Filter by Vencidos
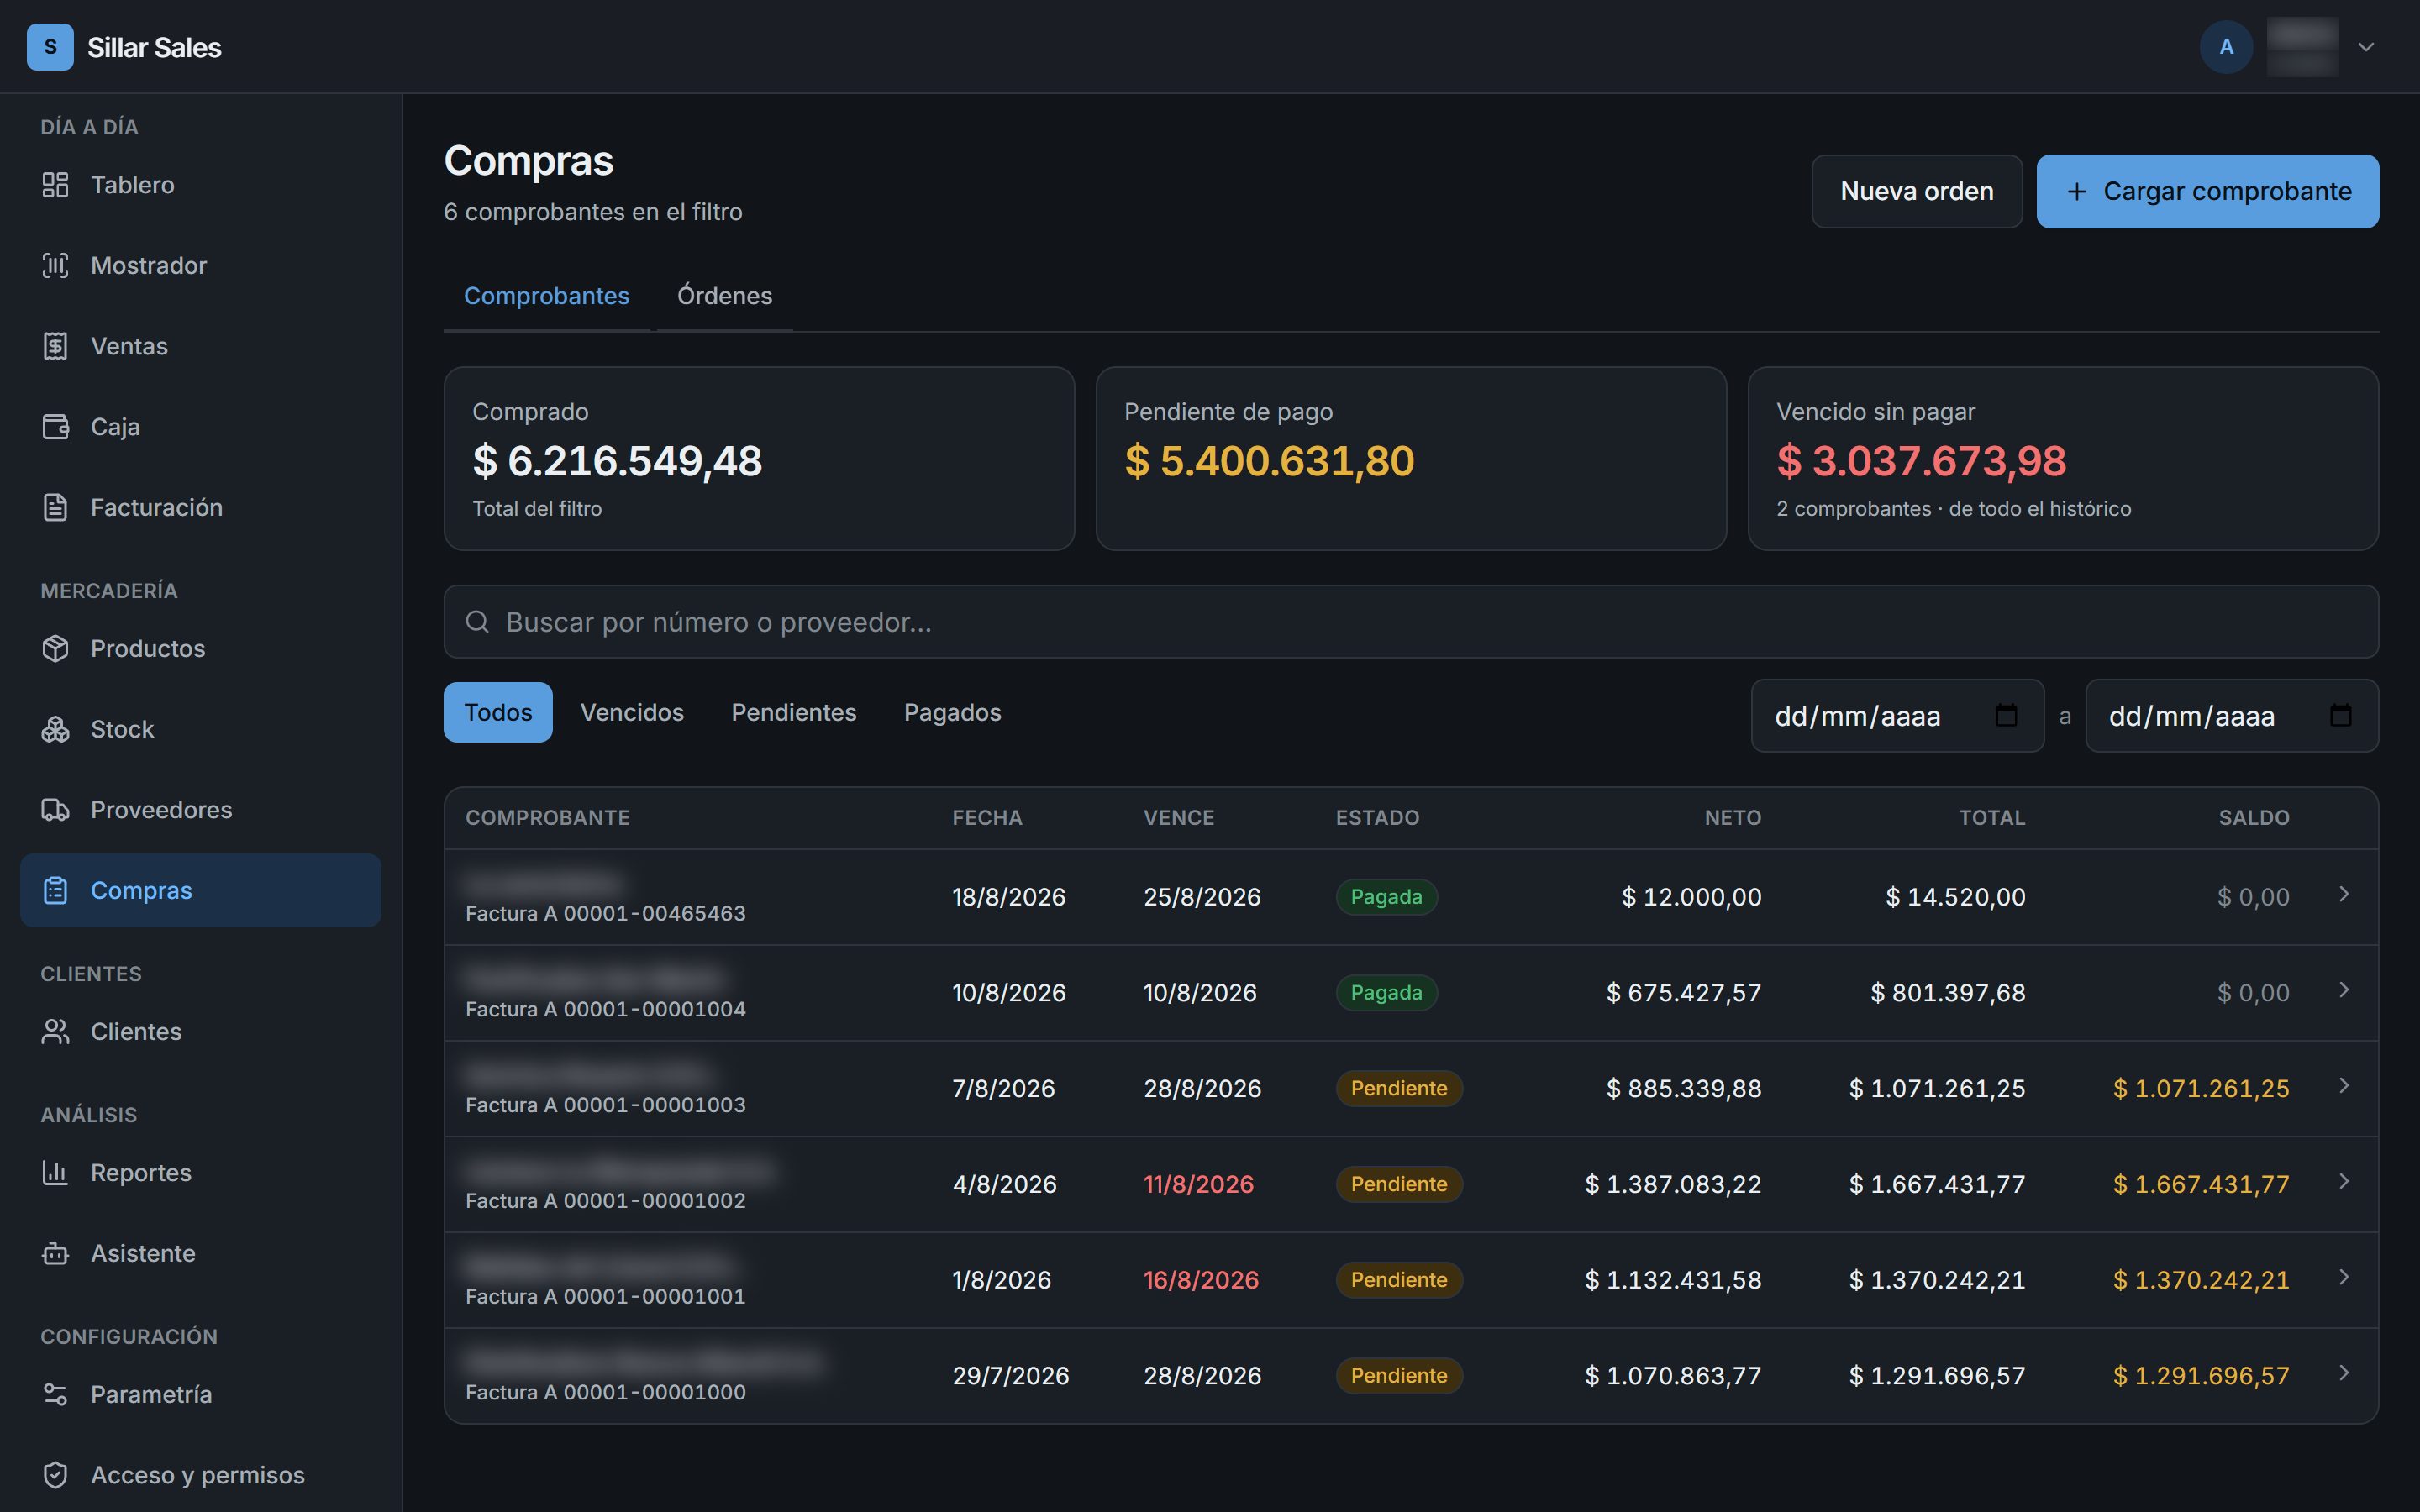Viewport: 2420px width, 1512px height. [x=632, y=712]
